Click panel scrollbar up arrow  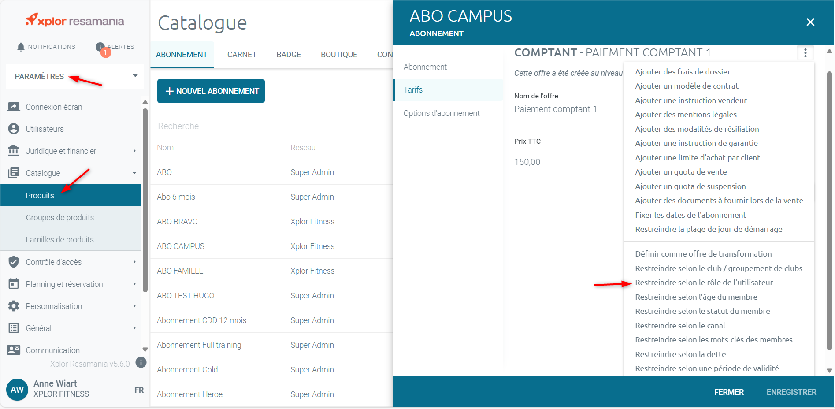pos(829,52)
